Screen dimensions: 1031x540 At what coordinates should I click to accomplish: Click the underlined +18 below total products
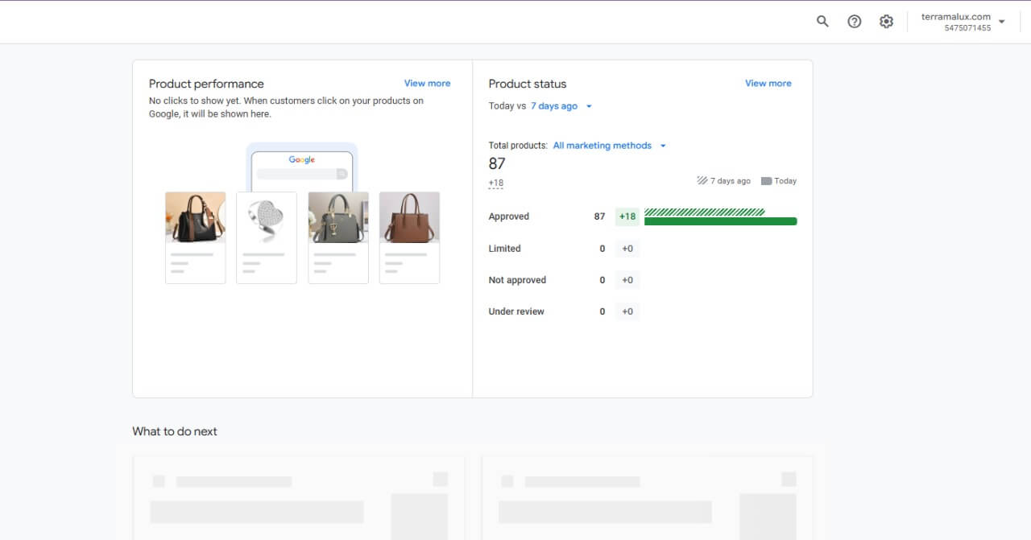point(496,183)
